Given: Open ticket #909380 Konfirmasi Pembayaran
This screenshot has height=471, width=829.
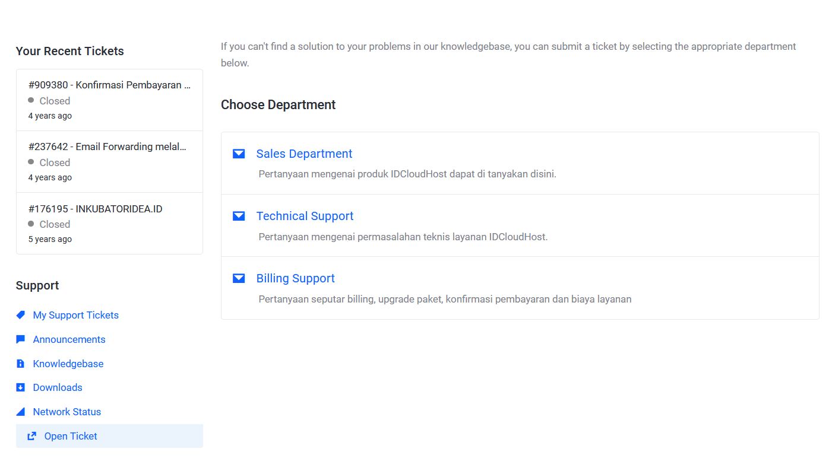Looking at the screenshot, I should [109, 85].
